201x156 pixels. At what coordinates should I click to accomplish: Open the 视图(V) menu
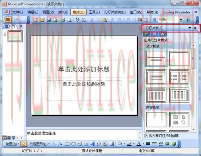(x=48, y=12)
